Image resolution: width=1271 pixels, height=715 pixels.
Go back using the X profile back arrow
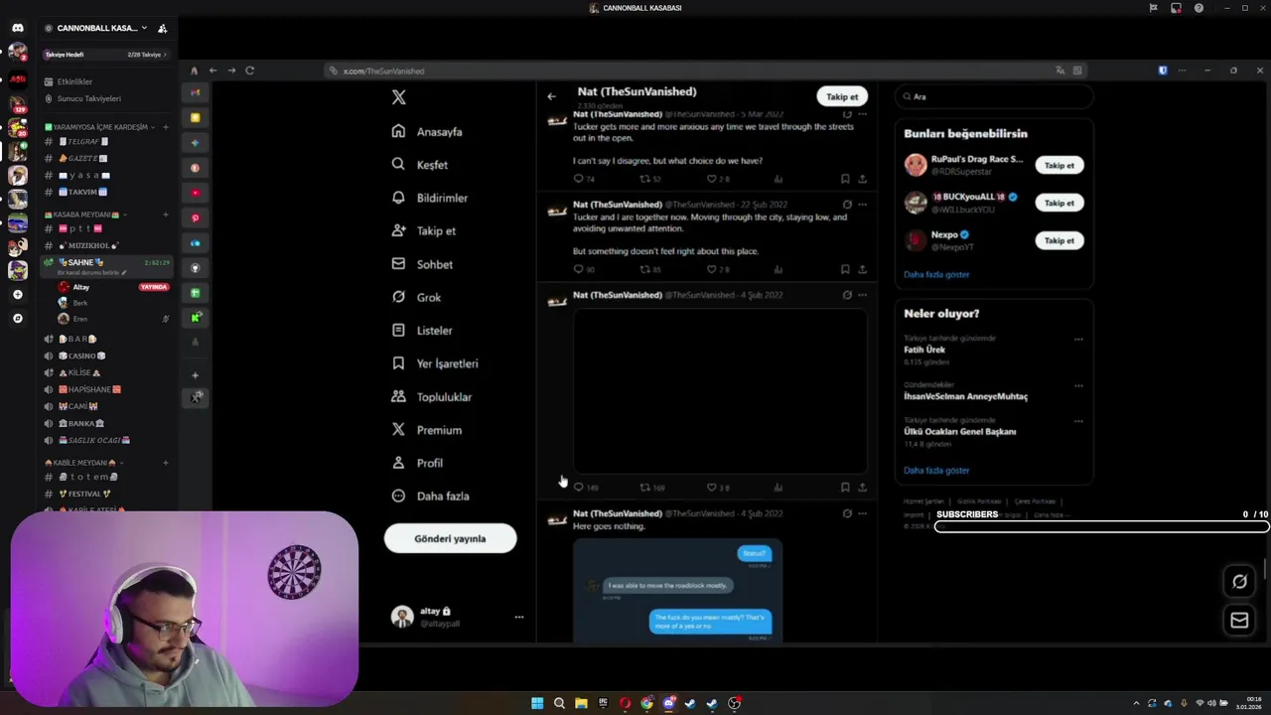(551, 96)
